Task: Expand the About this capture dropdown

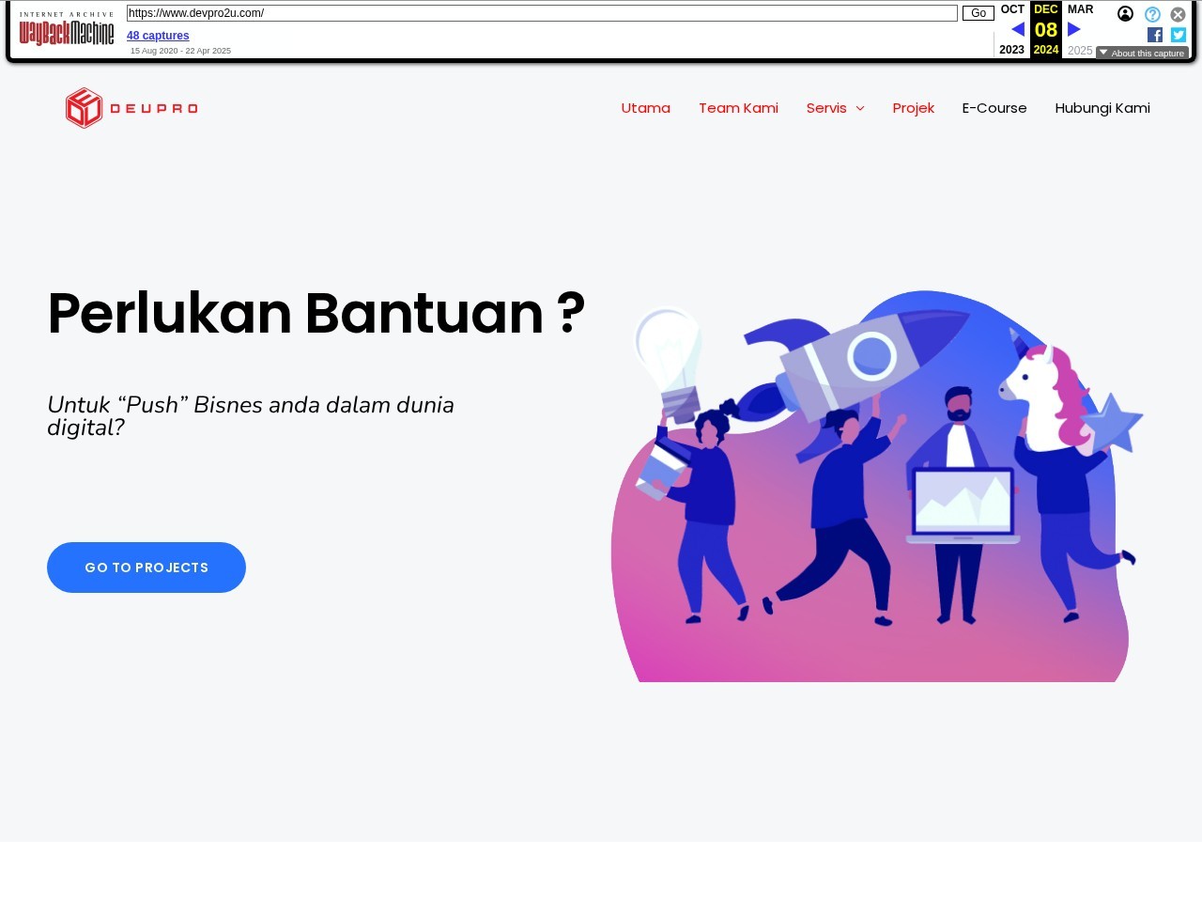Action: pos(1142,53)
